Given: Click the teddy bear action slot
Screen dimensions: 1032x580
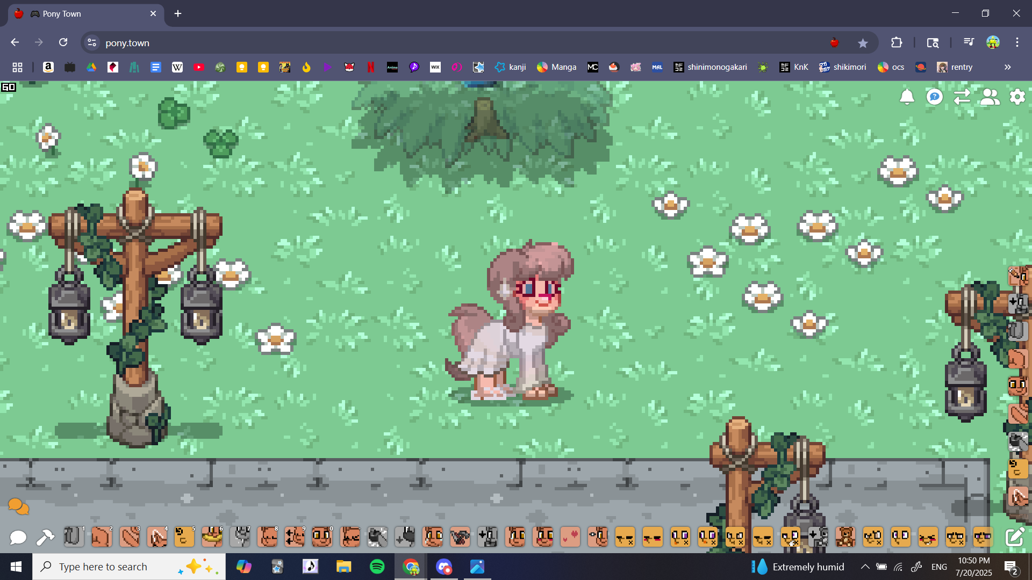Looking at the screenshot, I should click(845, 537).
